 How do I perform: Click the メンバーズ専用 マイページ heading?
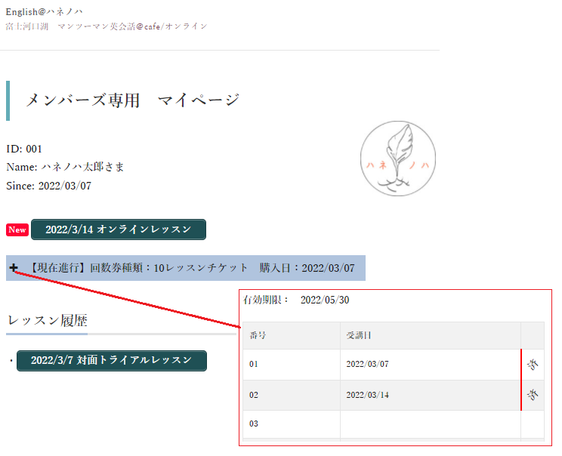[x=133, y=100]
